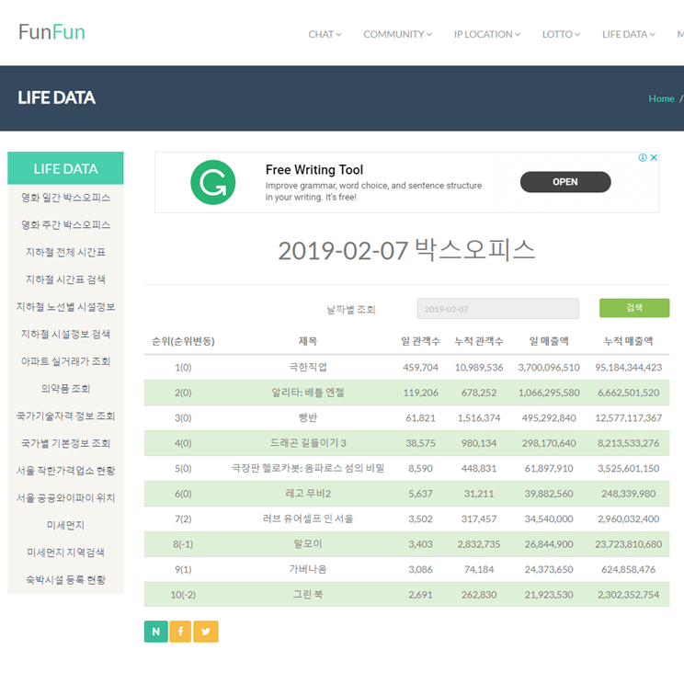Click rank cell 10(-2)

click(183, 595)
